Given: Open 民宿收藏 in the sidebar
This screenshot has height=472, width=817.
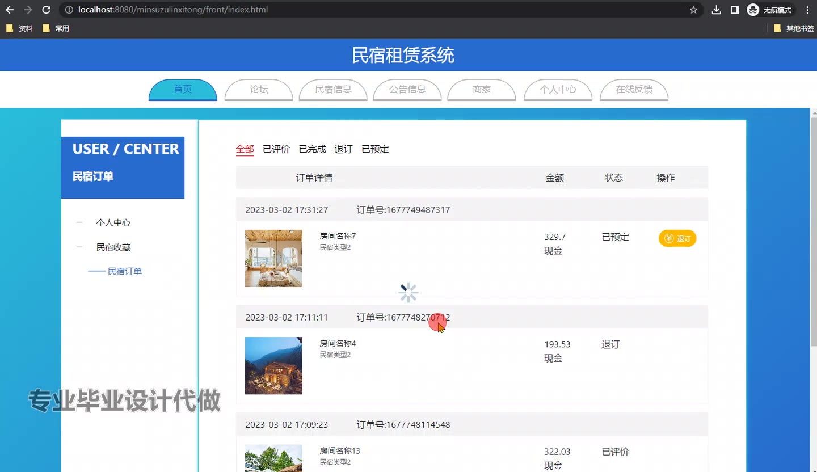Looking at the screenshot, I should coord(113,247).
